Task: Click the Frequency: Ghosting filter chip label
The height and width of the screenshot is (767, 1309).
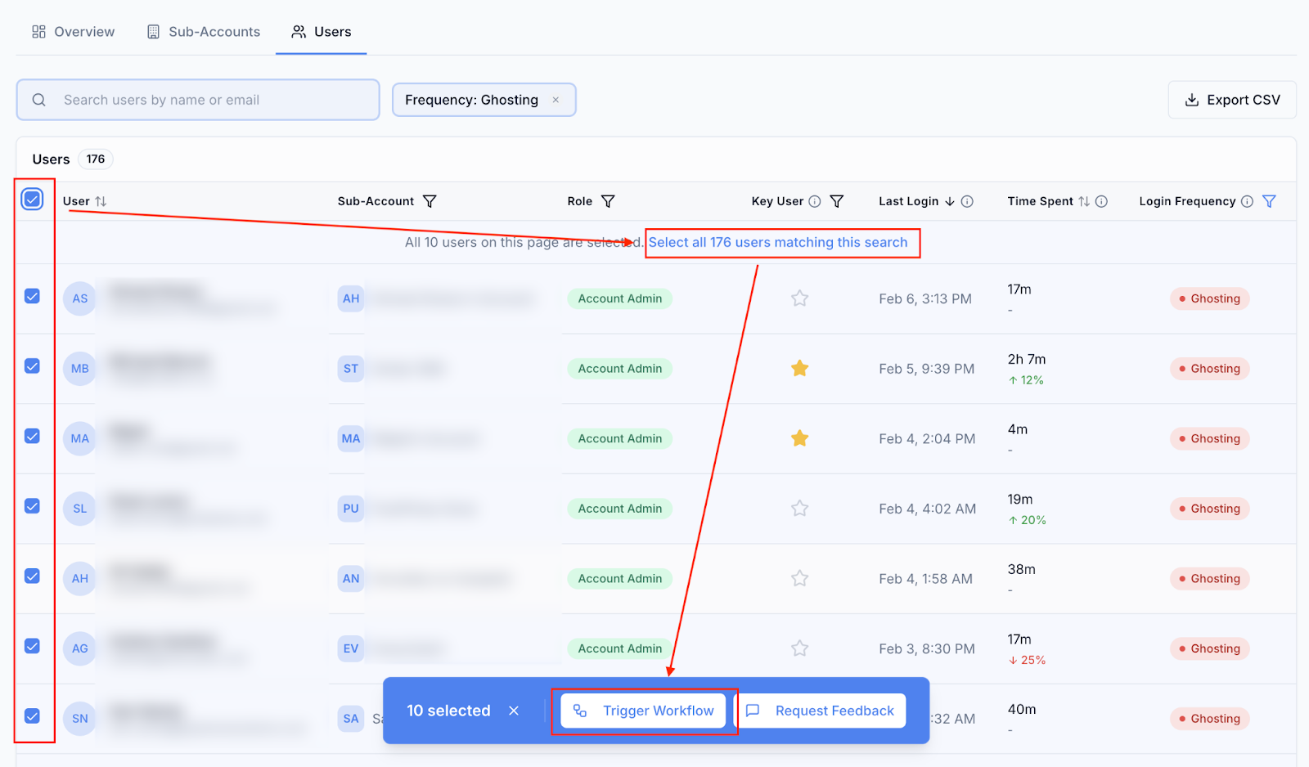Action: (x=471, y=100)
